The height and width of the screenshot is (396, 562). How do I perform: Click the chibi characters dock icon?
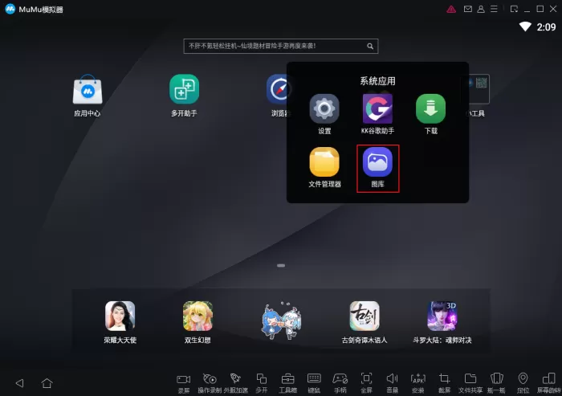281,320
